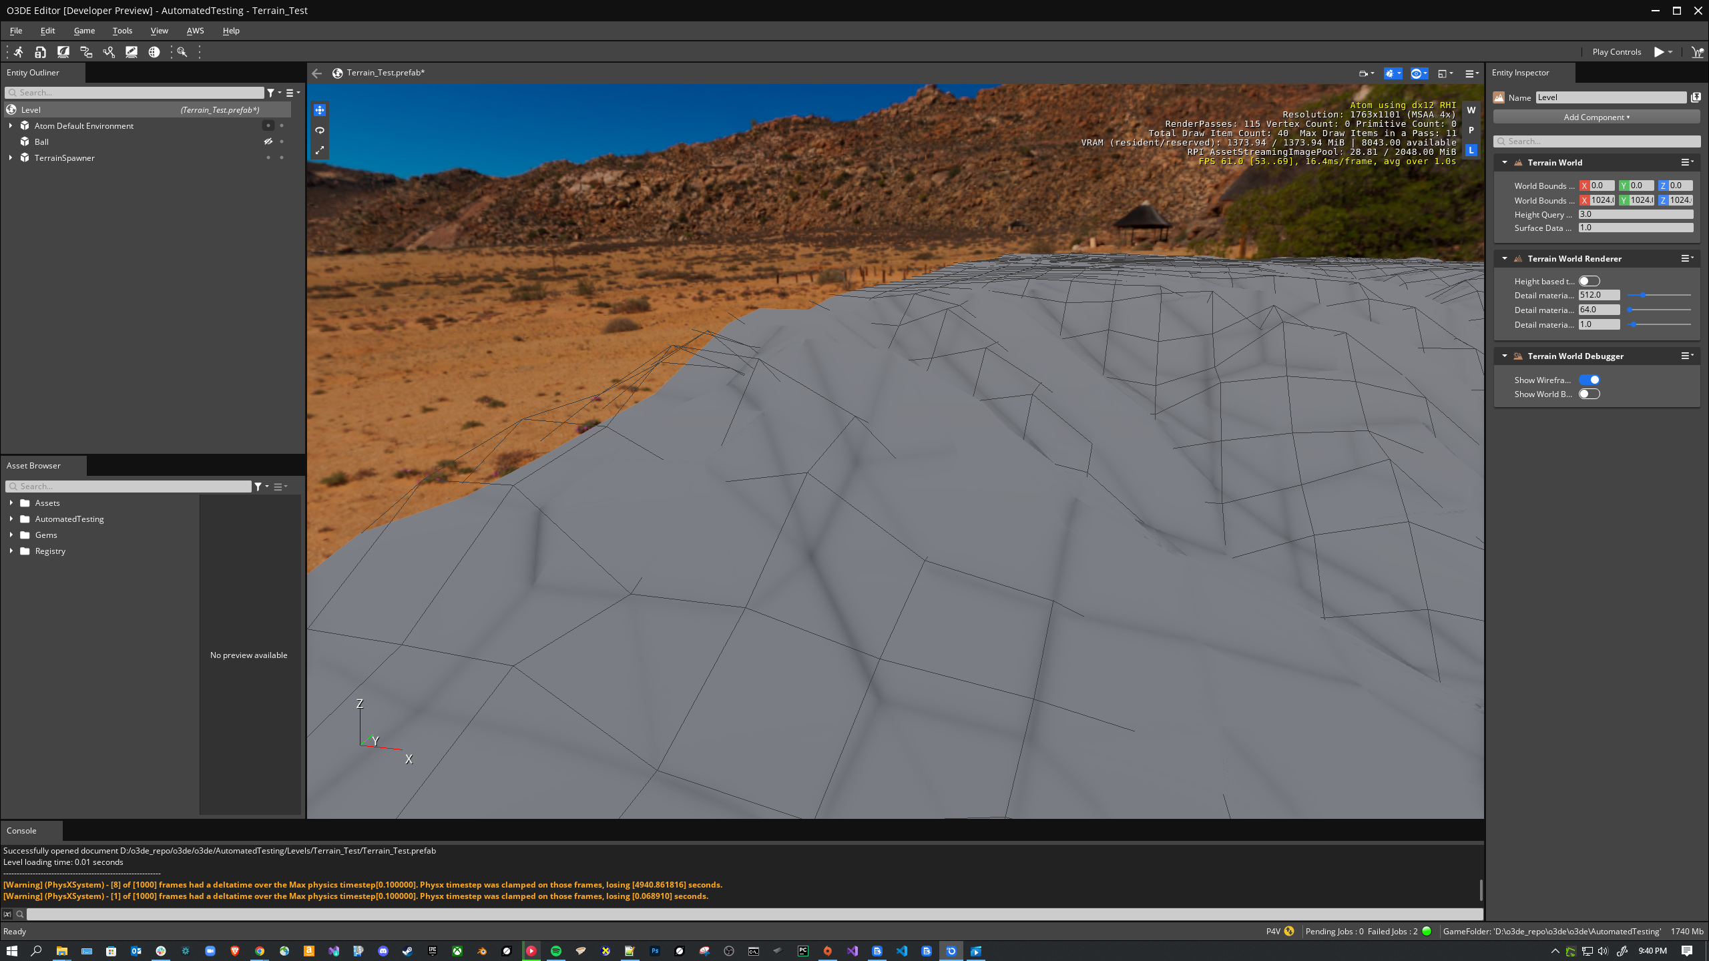Select the Scale manipulator in viewport
This screenshot has width=1709, height=961.
pyautogui.click(x=320, y=150)
